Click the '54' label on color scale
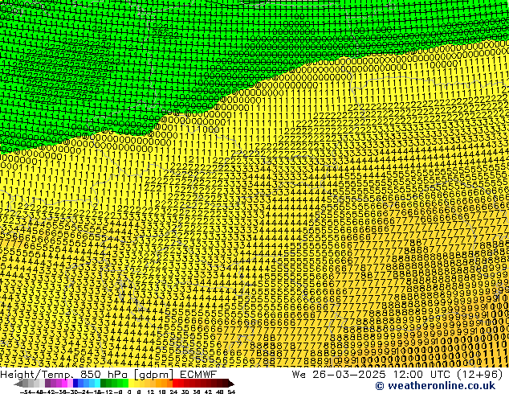 [231, 392]
